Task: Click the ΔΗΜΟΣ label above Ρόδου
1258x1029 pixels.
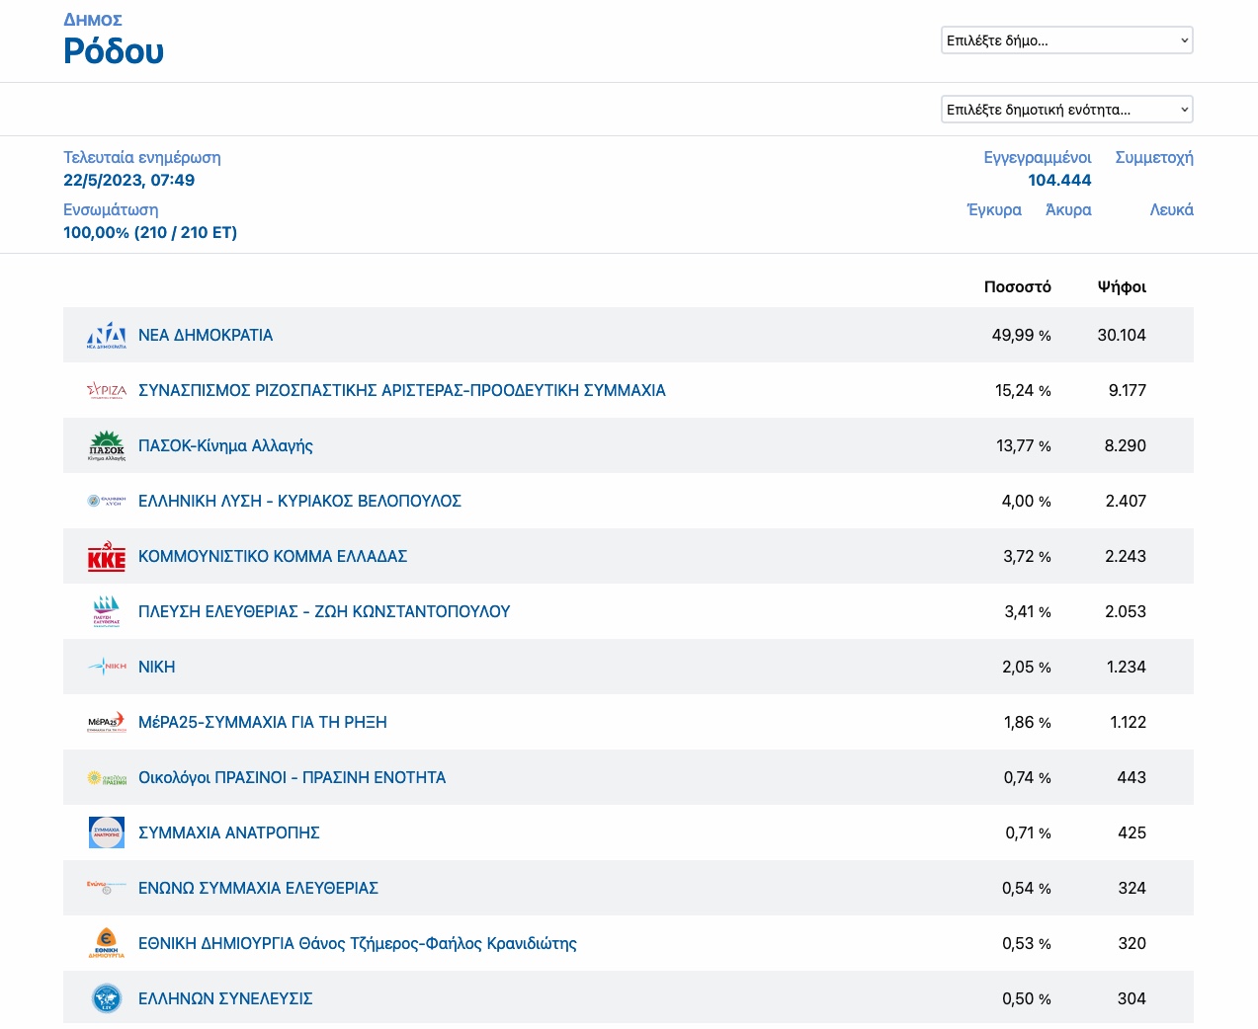Action: point(93,20)
